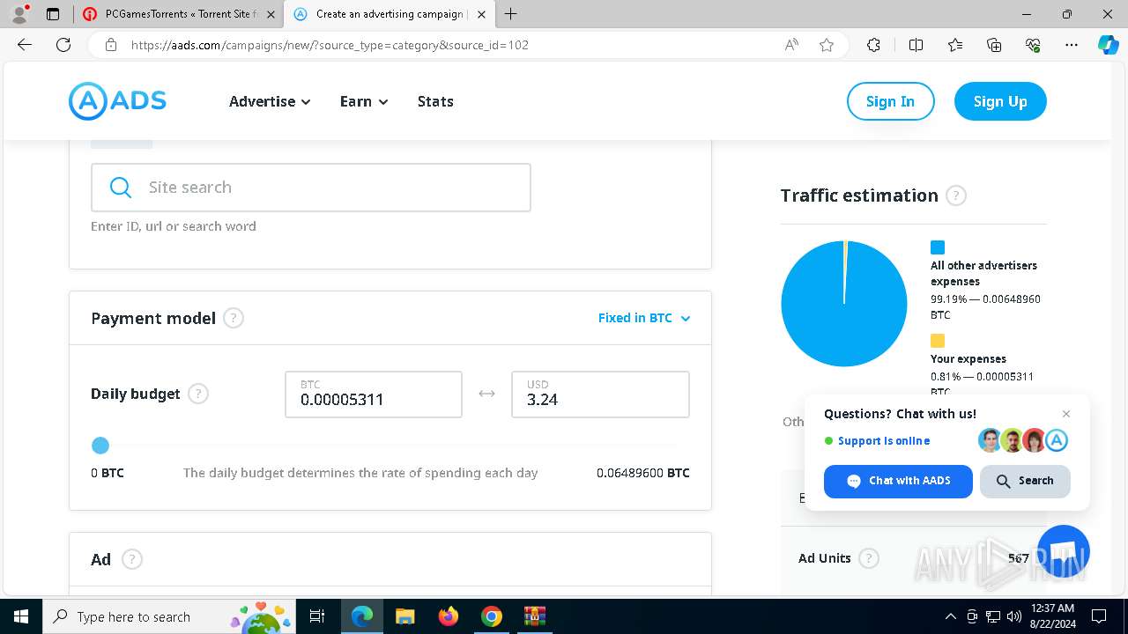Click the AADS logo
Viewport: 1128px width, 634px height.
(117, 101)
